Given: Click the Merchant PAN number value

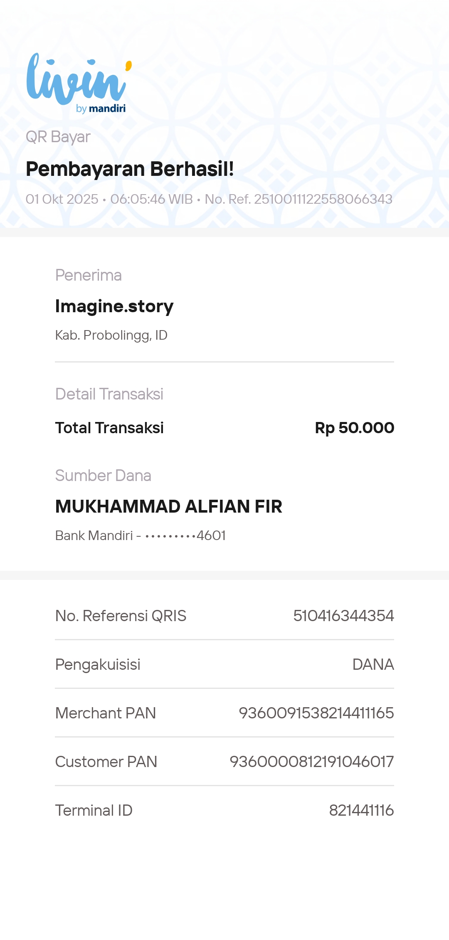Looking at the screenshot, I should click(316, 713).
